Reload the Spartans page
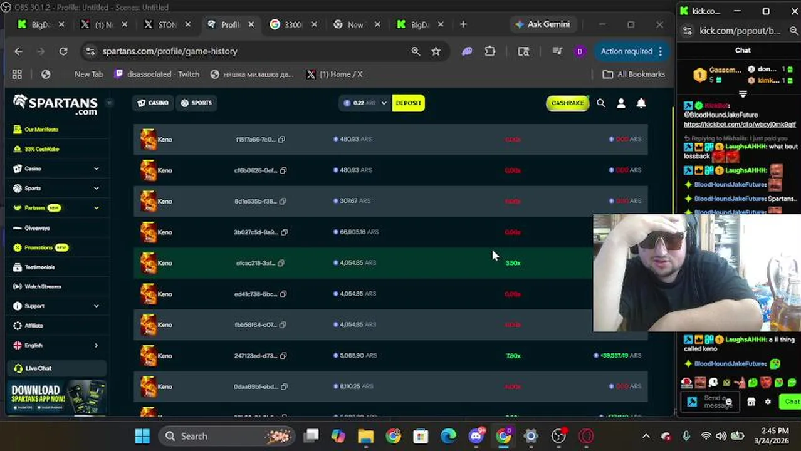The image size is (801, 451). tap(63, 51)
